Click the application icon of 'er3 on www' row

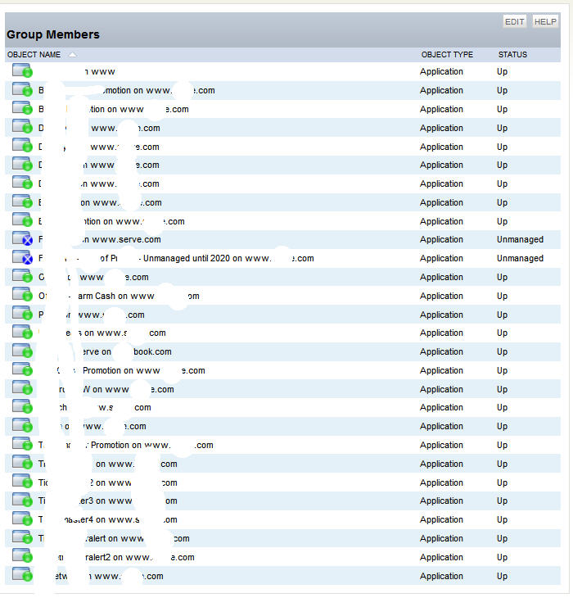(x=22, y=501)
